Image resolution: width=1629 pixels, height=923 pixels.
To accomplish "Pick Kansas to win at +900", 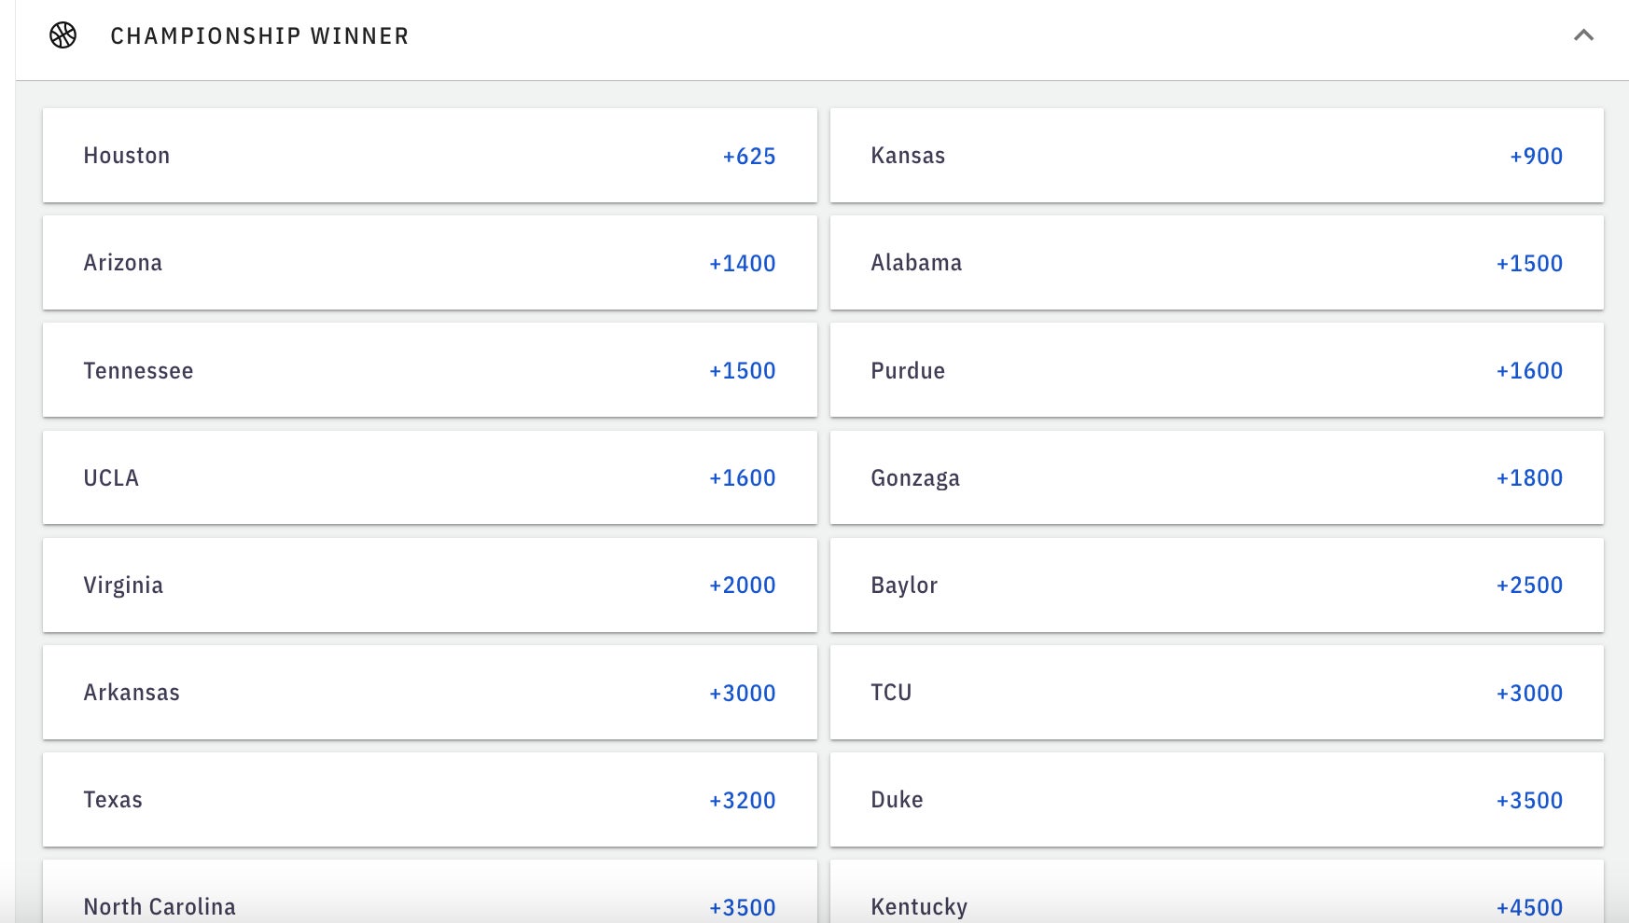I will [x=1216, y=156].
